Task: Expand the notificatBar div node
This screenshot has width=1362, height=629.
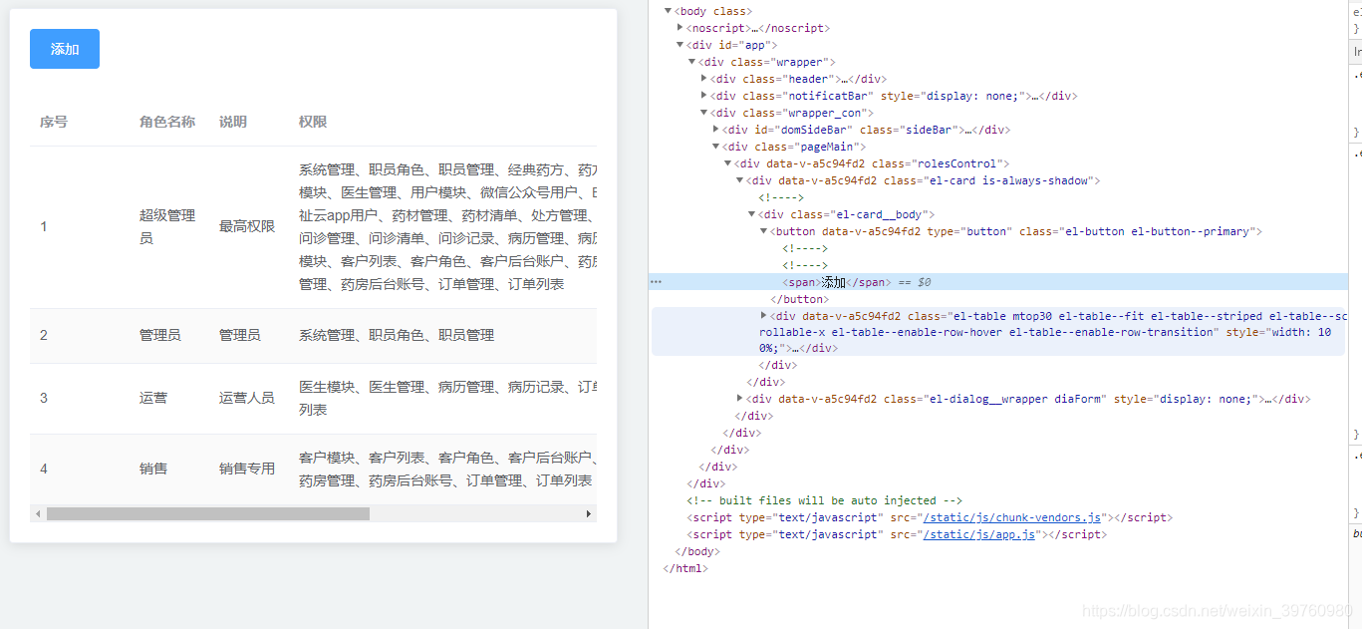Action: pyautogui.click(x=704, y=95)
